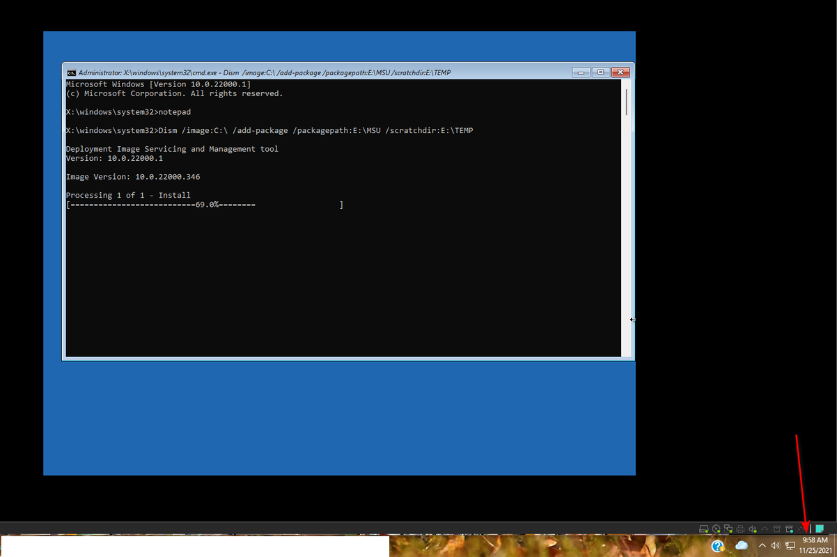Open the blue help question mark tray icon

718,546
